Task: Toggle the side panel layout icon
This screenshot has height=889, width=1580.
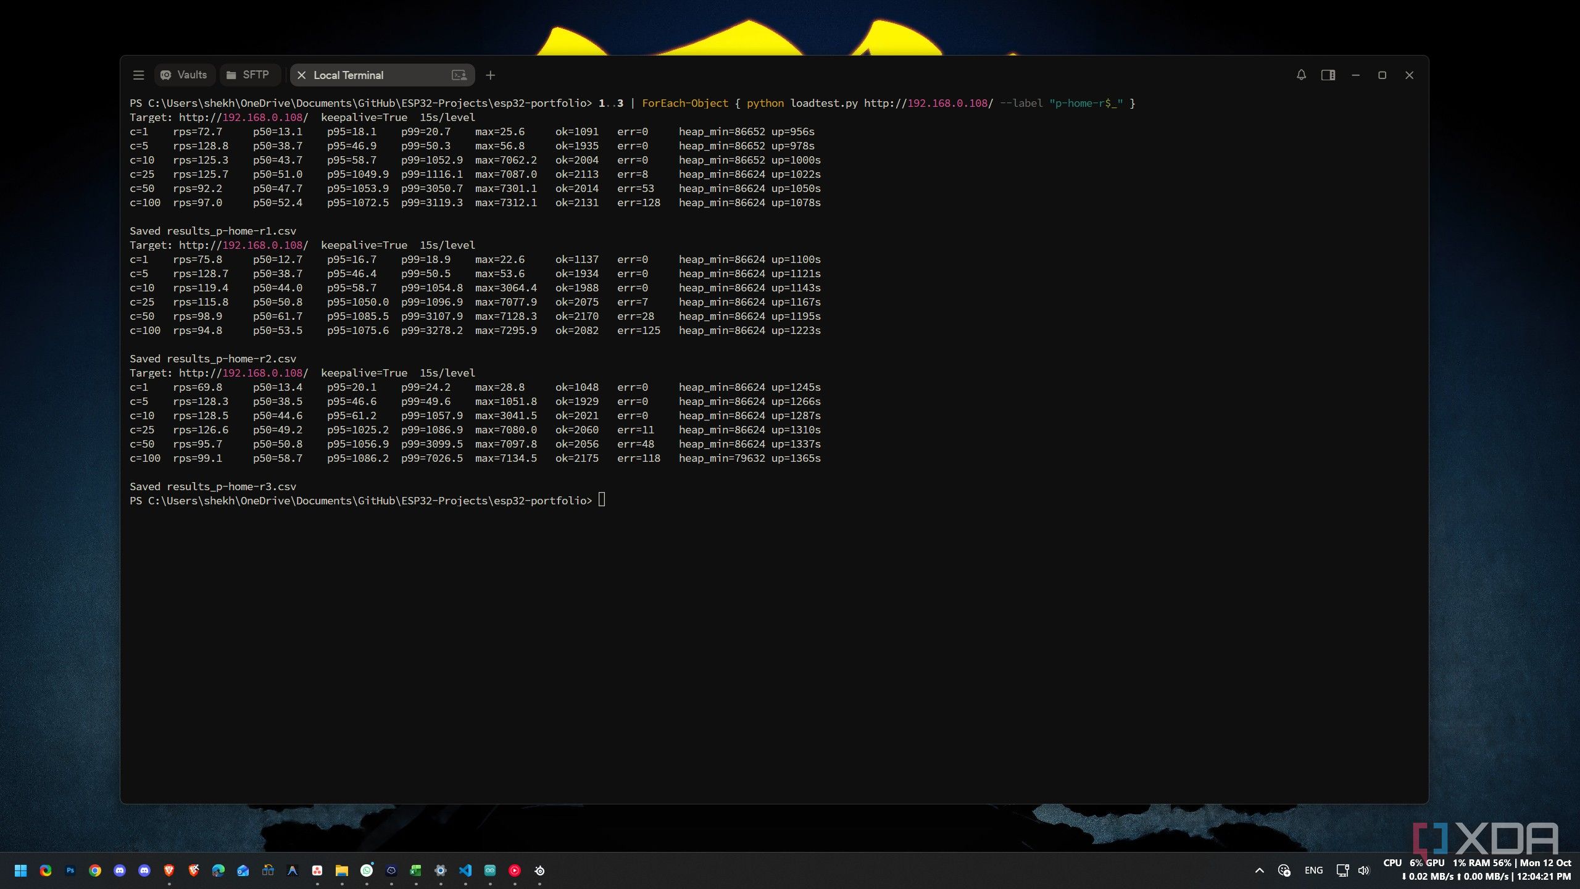Action: 1328,75
